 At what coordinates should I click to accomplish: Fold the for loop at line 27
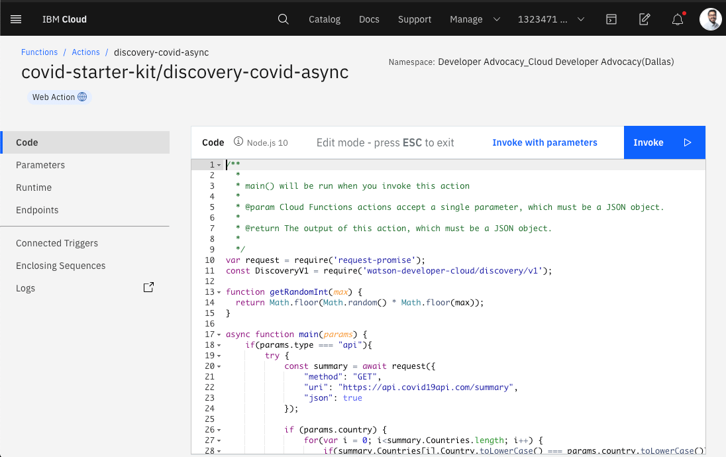tap(219, 440)
